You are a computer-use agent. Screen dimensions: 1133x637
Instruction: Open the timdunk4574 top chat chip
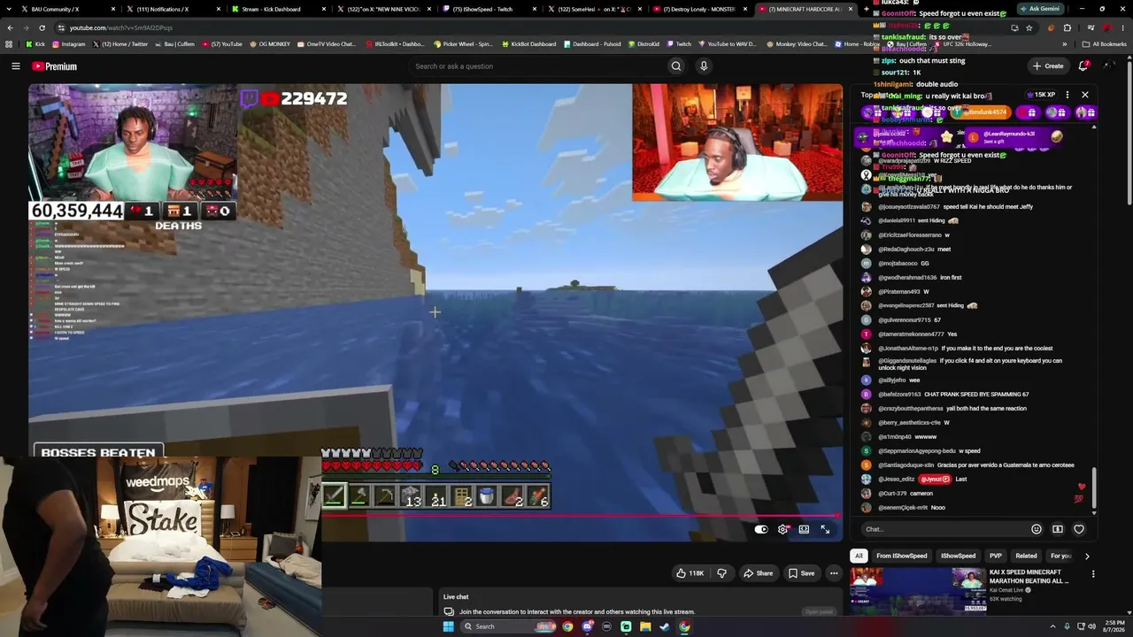coord(983,112)
